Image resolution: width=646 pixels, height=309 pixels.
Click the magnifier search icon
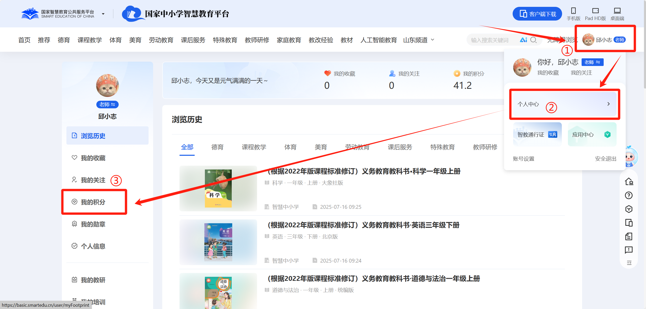533,40
